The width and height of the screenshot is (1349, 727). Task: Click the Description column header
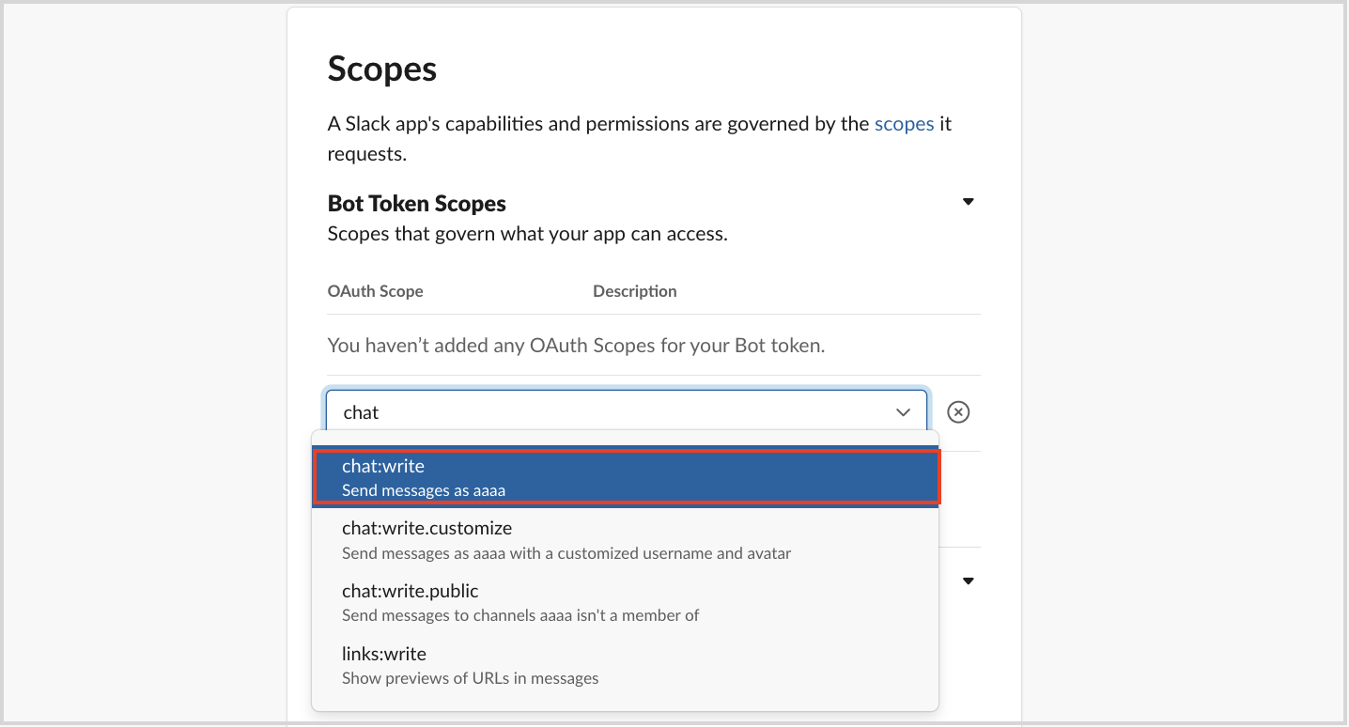pos(635,291)
